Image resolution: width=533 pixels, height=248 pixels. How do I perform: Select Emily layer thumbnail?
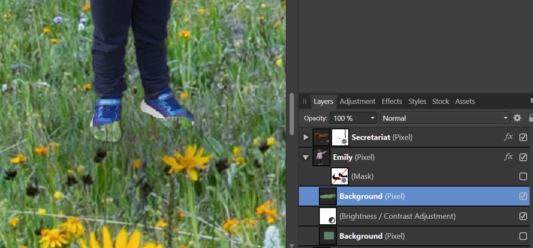[x=321, y=157]
